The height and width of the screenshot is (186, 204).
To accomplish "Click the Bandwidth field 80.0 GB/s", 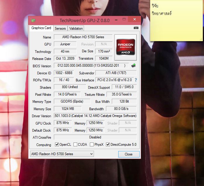I will click(x=121, y=108).
